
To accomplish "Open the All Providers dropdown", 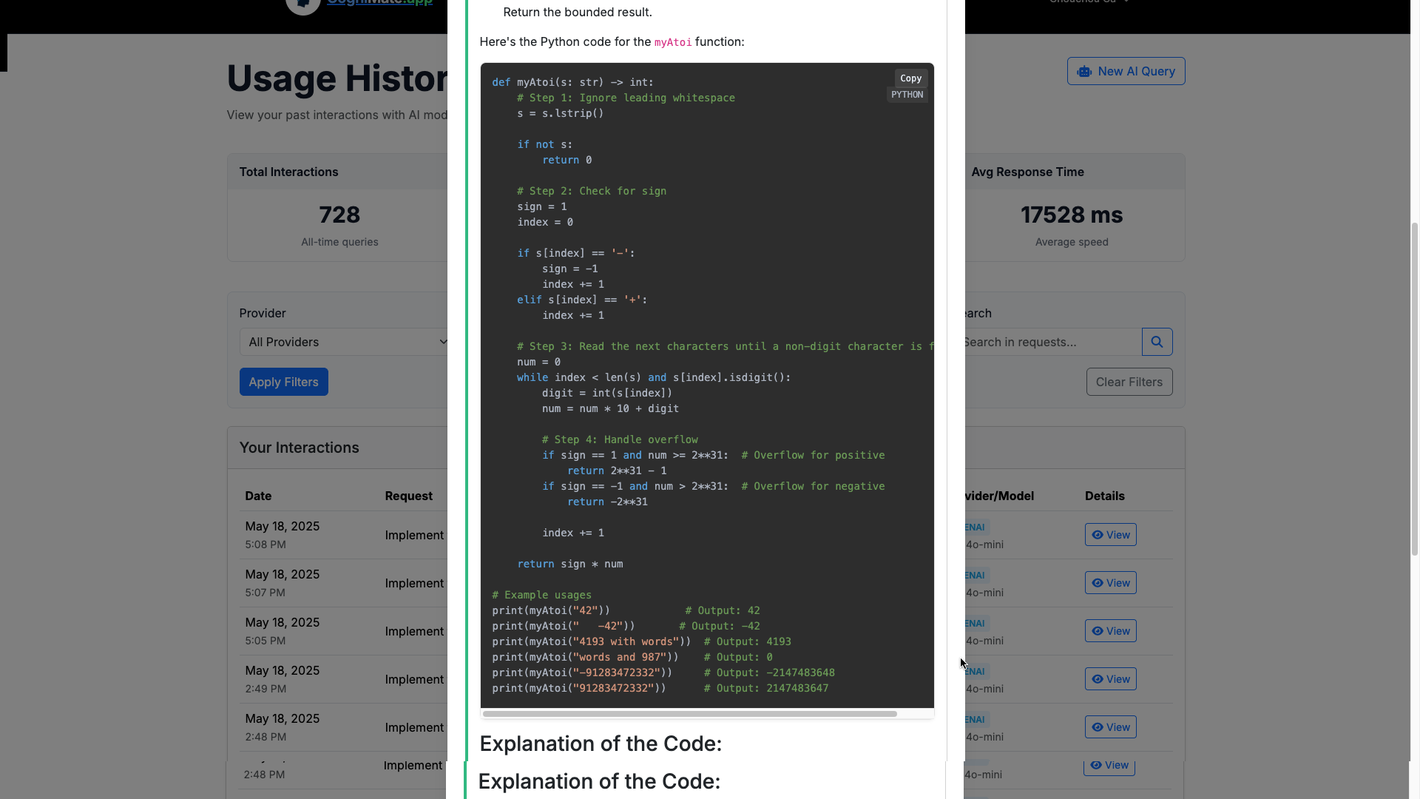I will 345,342.
